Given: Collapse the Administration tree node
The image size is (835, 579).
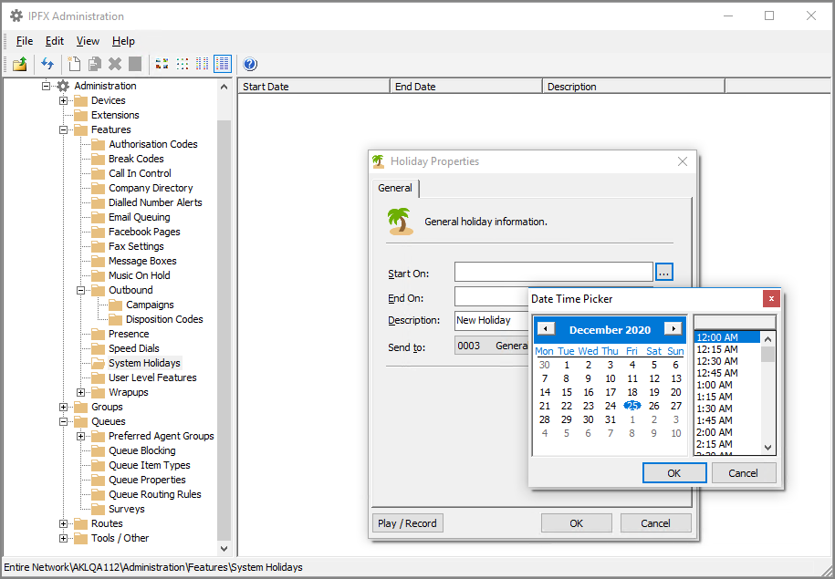Looking at the screenshot, I should (47, 86).
